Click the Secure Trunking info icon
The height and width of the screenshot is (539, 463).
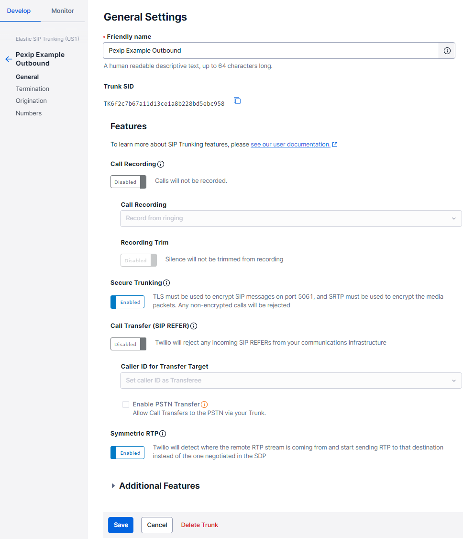166,283
